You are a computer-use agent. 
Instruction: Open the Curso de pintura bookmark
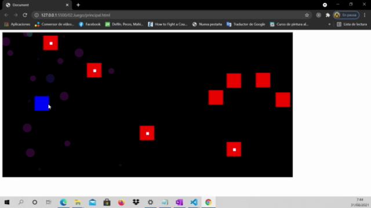(289, 24)
